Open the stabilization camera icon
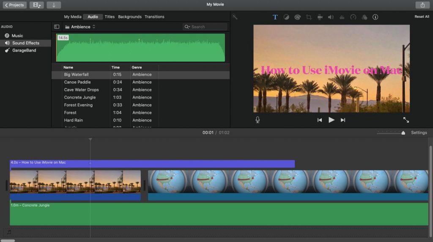The image size is (433, 242). tap(320, 17)
